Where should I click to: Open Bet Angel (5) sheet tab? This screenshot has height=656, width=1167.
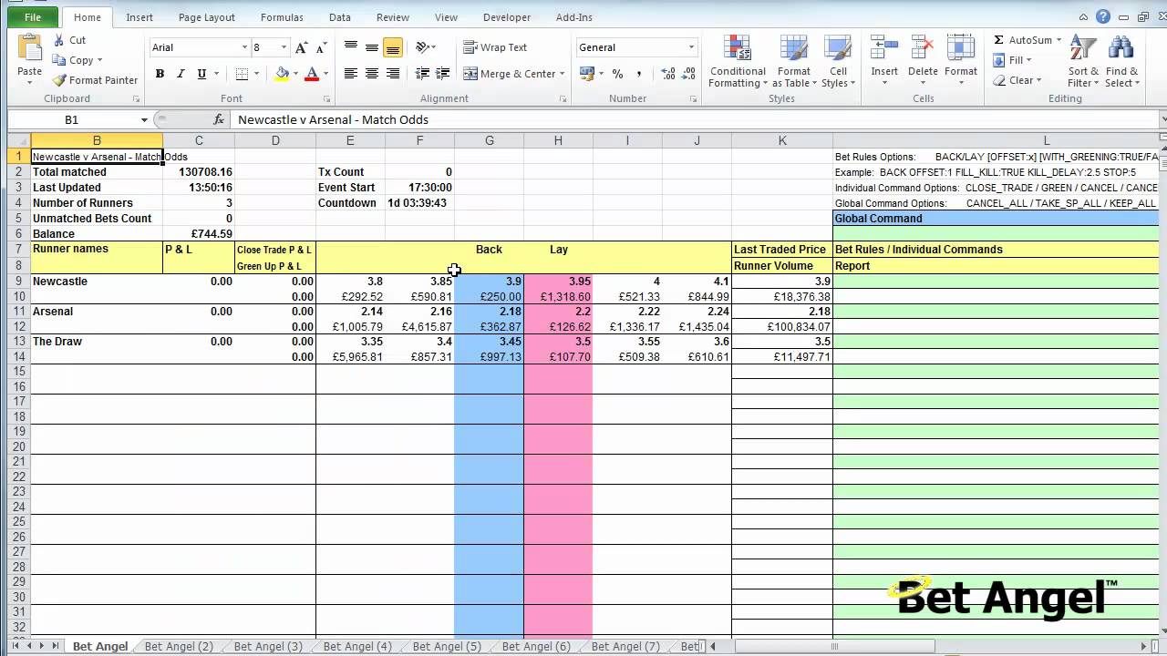coord(447,646)
